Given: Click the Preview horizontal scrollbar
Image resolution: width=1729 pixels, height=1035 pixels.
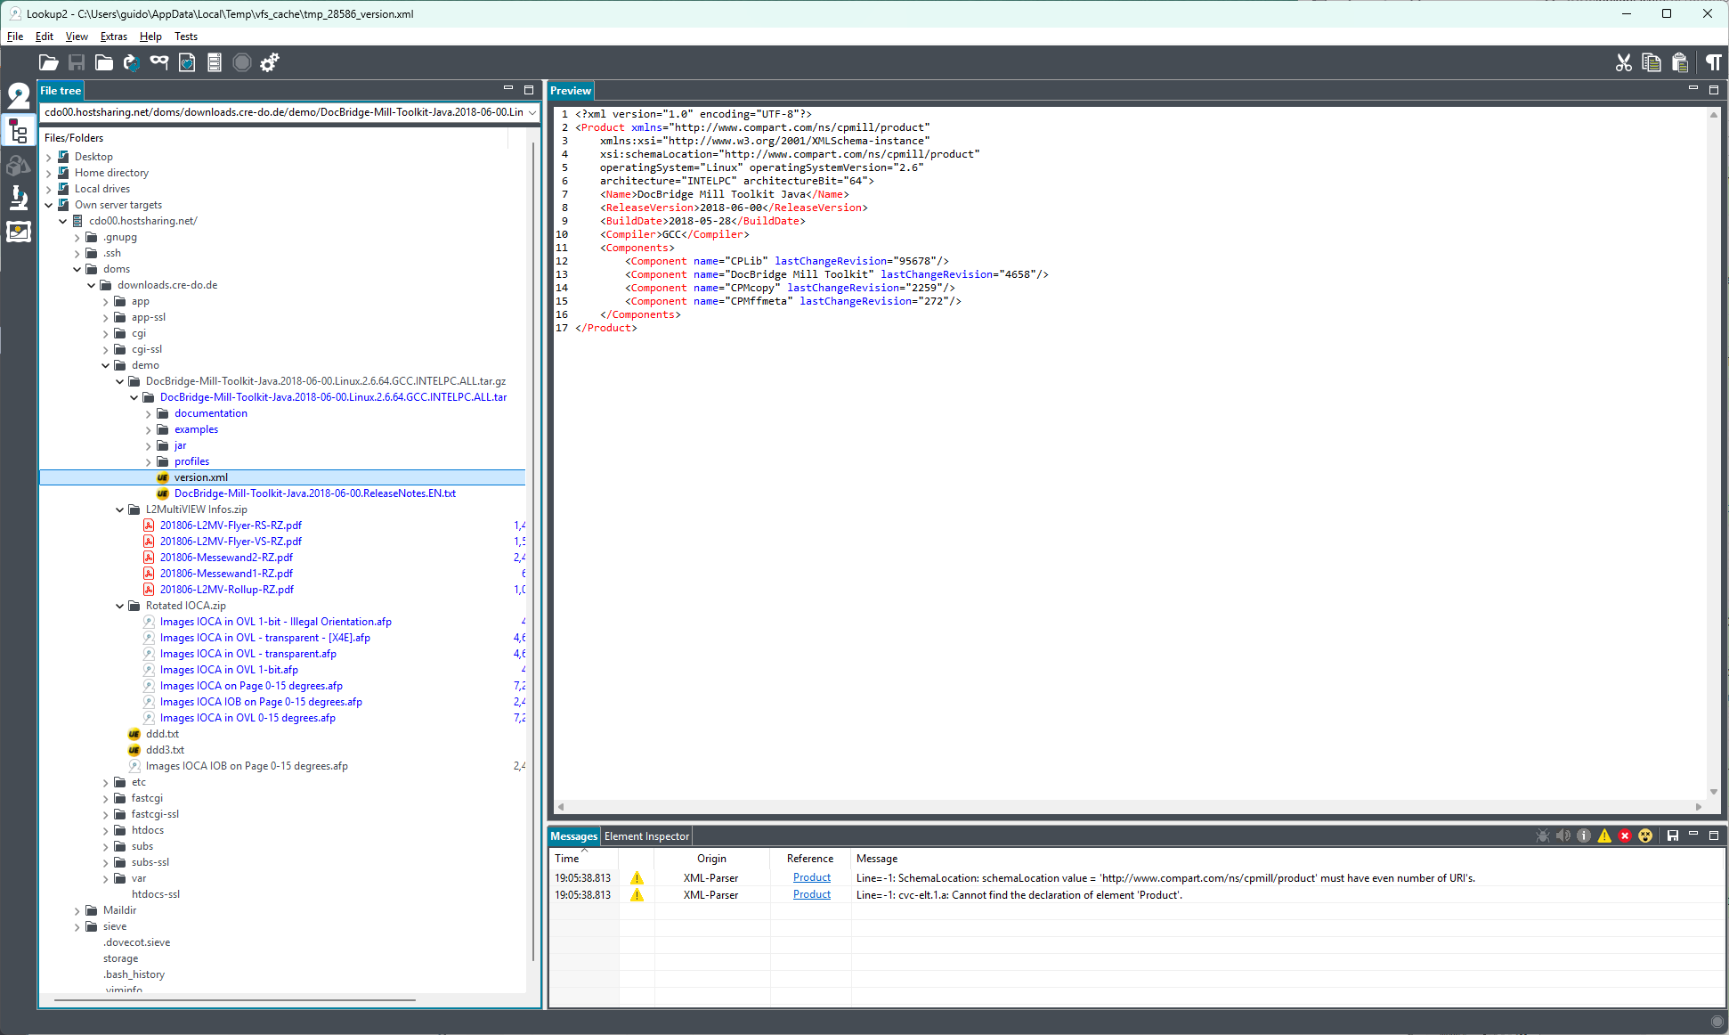Looking at the screenshot, I should (1129, 806).
